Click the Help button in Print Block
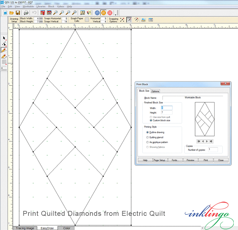Screen dimensions: 238x230 click(145, 160)
